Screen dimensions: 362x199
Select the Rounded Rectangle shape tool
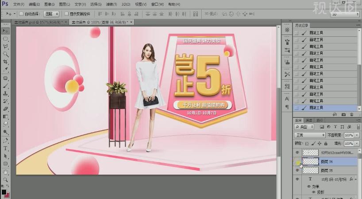point(5,164)
